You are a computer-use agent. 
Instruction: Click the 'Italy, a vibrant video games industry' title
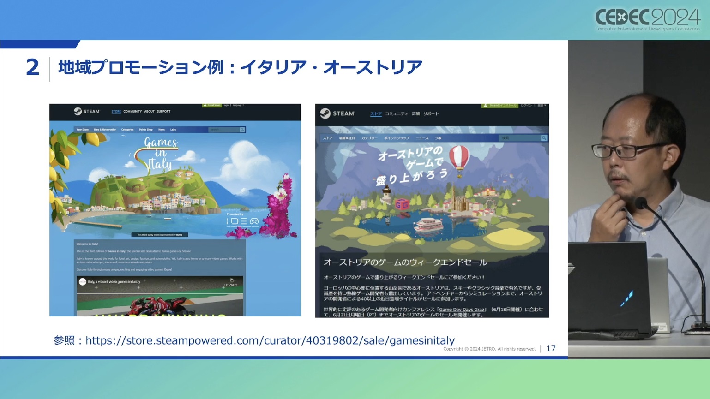click(x=114, y=281)
